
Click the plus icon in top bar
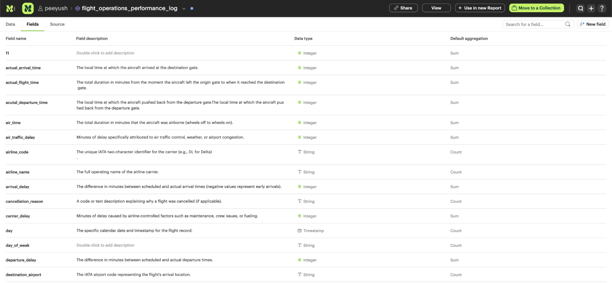click(x=591, y=8)
